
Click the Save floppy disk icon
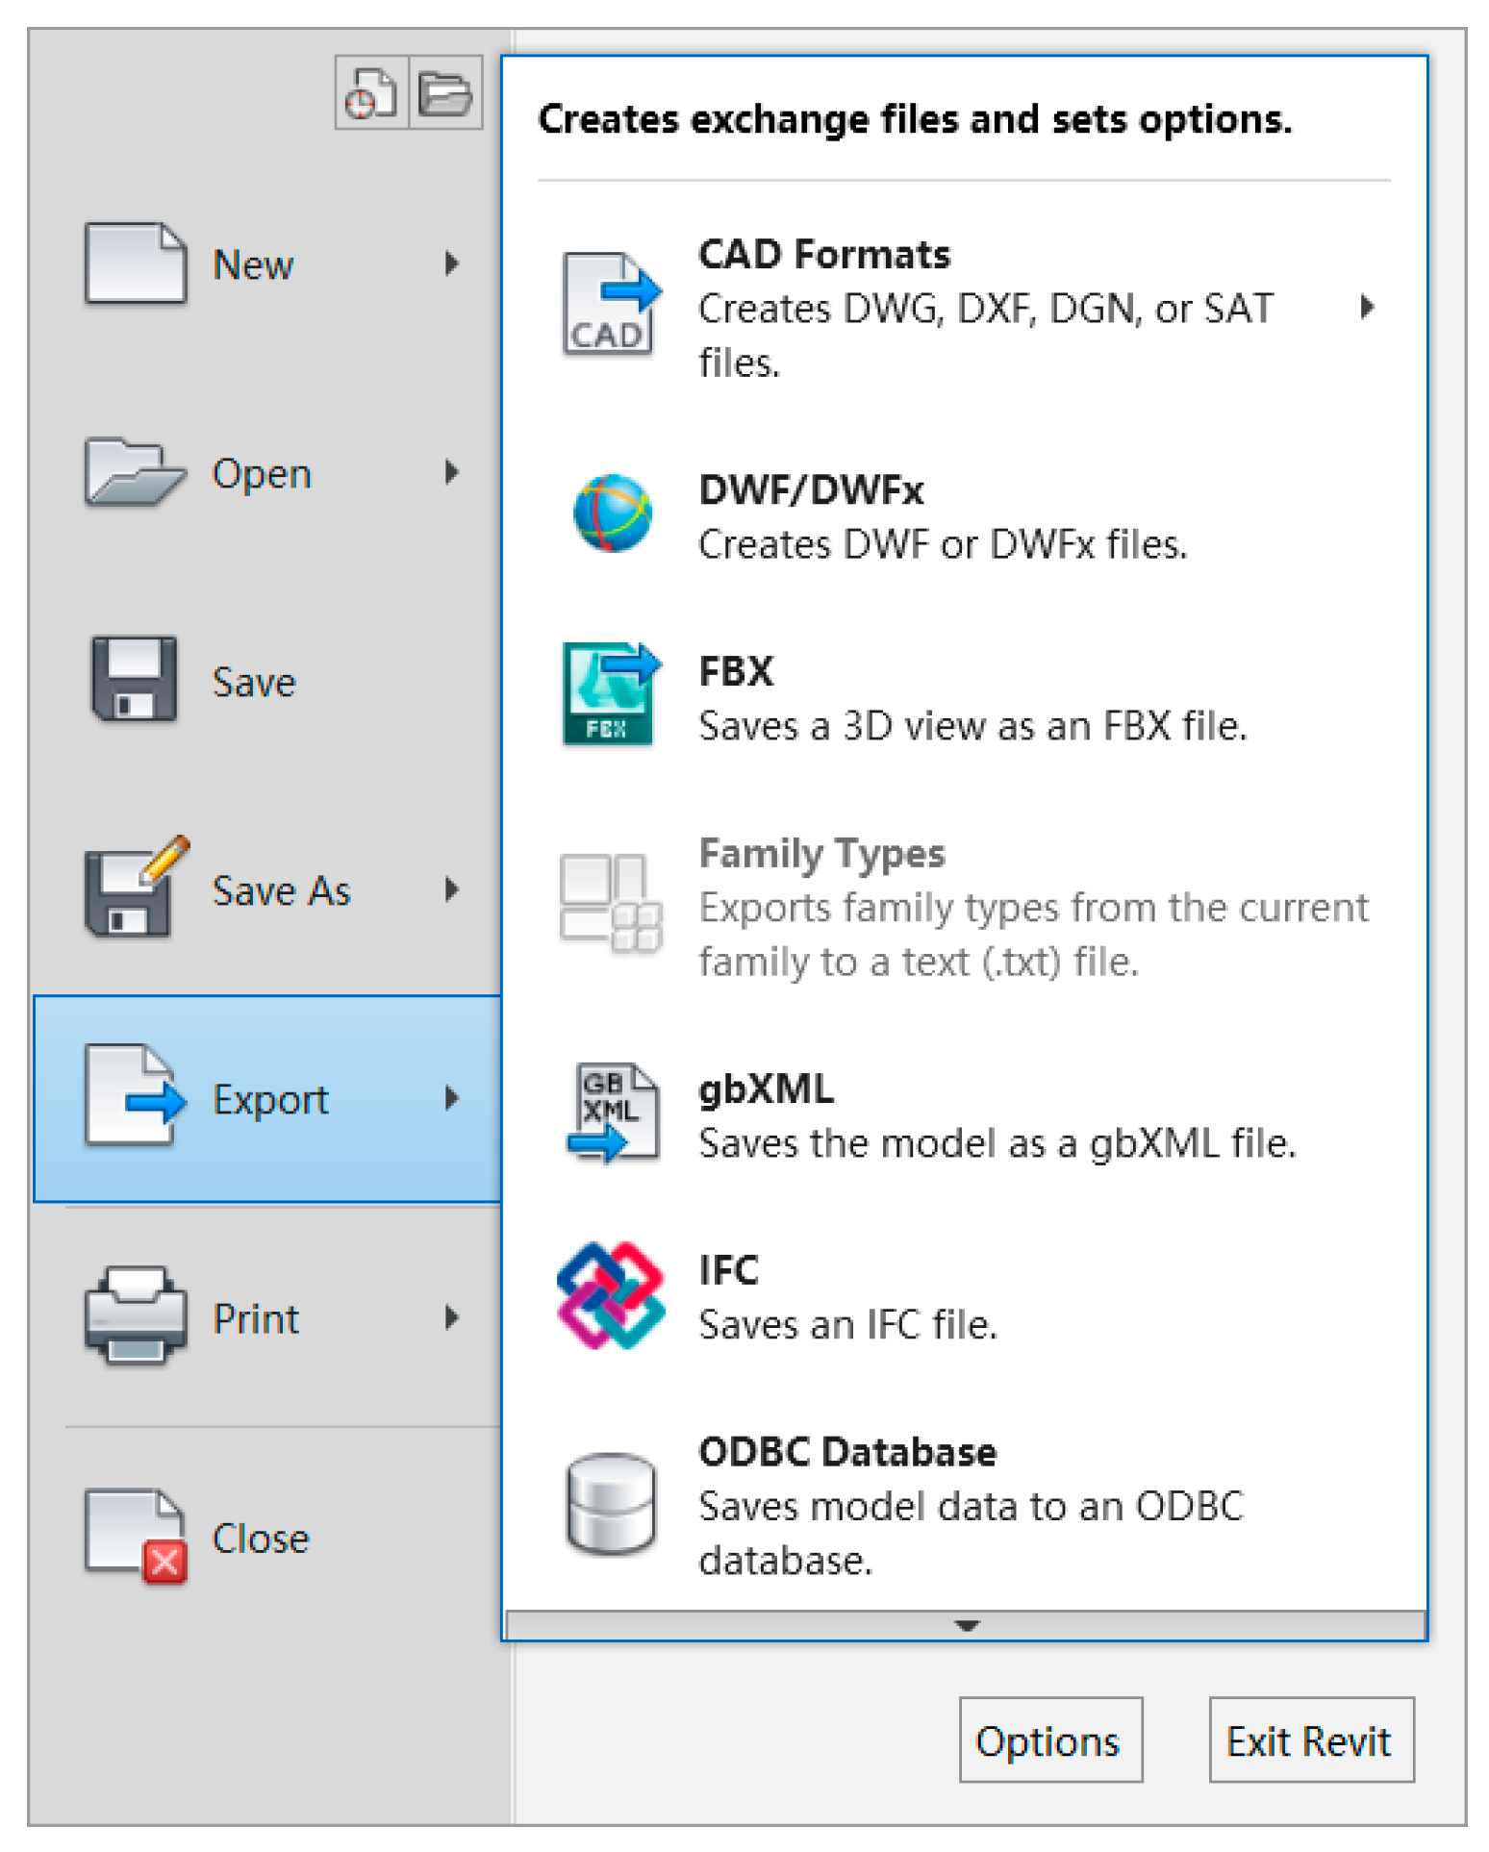click(x=135, y=680)
